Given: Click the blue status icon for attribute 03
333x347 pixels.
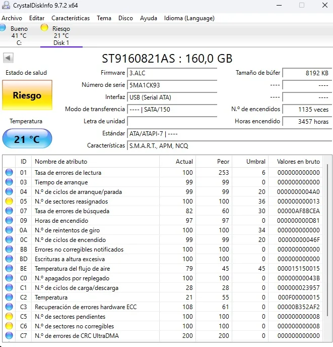Looking at the screenshot, I should (9, 182).
